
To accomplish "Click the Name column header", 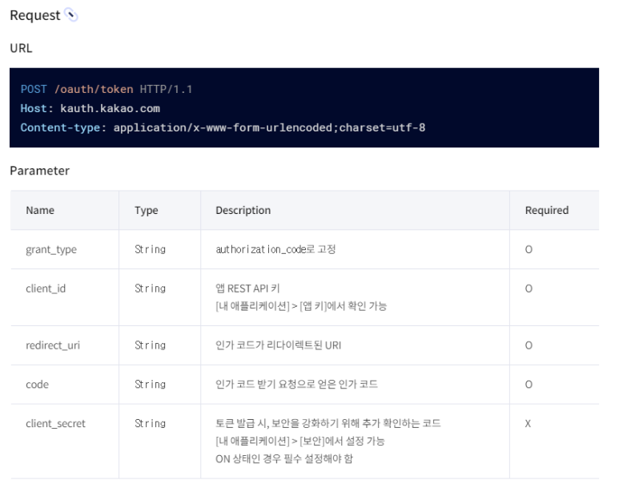I will pyautogui.click(x=40, y=210).
